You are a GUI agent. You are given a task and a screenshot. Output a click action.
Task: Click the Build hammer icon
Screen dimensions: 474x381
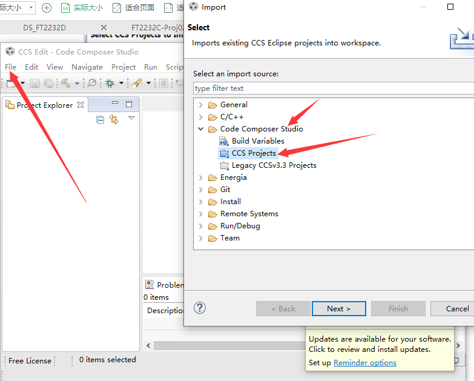click(x=66, y=83)
